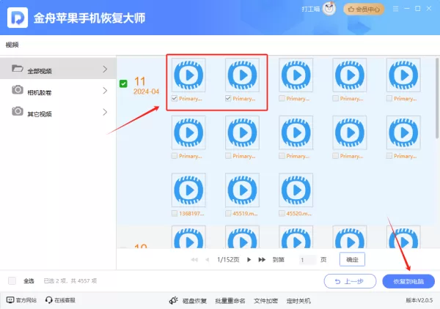Tick the checkbox for 45519.m... video
The width and height of the screenshot is (440, 309).
(228, 214)
